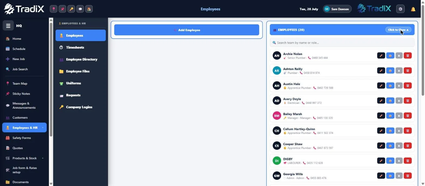Delete Austin Hale with the red trash icon

pos(407,86)
